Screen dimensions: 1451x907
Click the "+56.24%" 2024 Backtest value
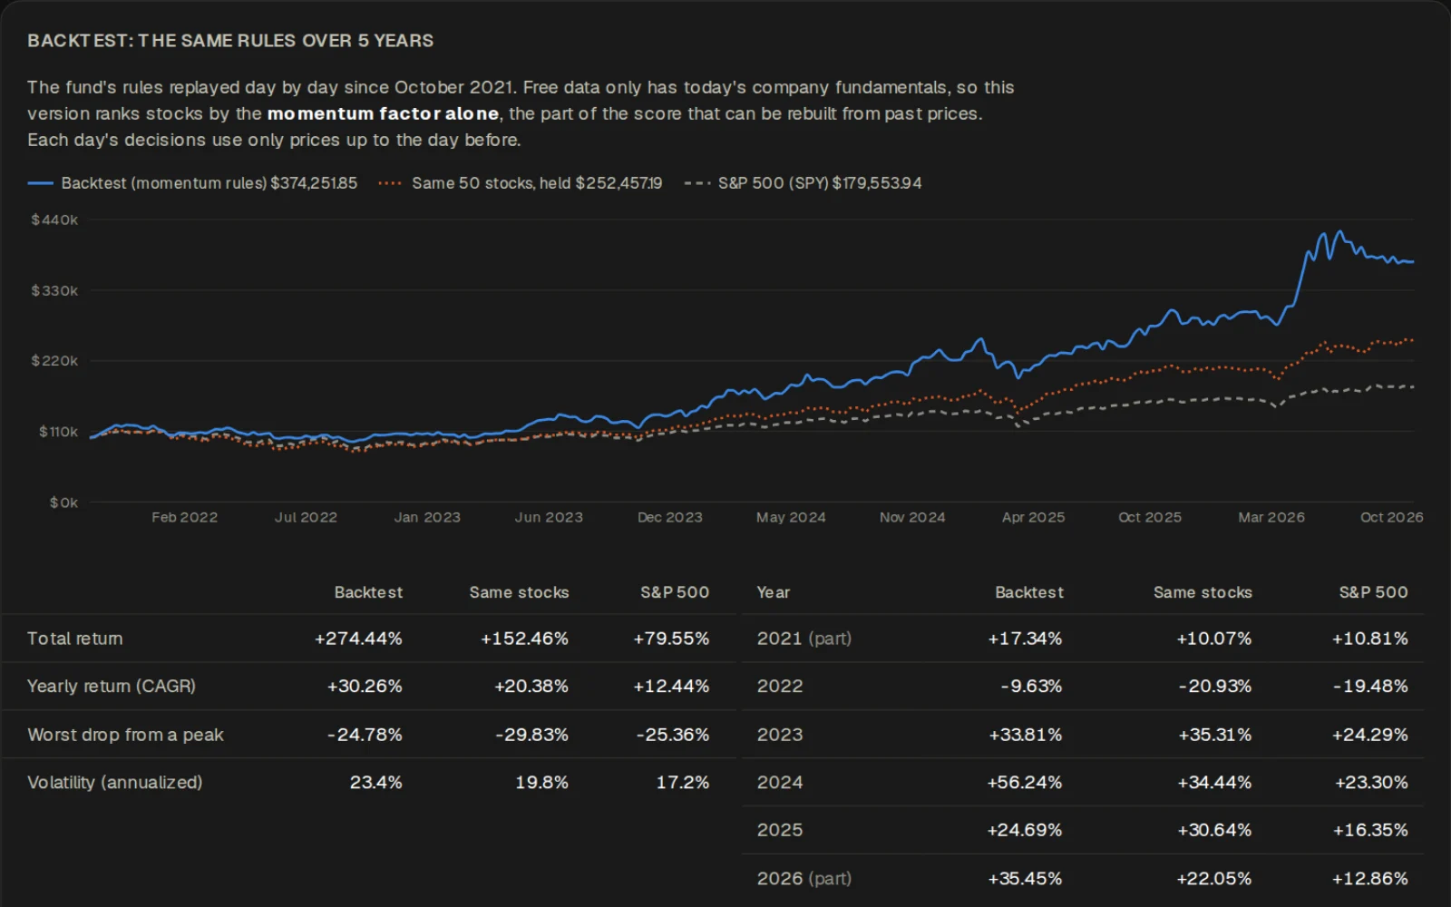coord(1025,782)
